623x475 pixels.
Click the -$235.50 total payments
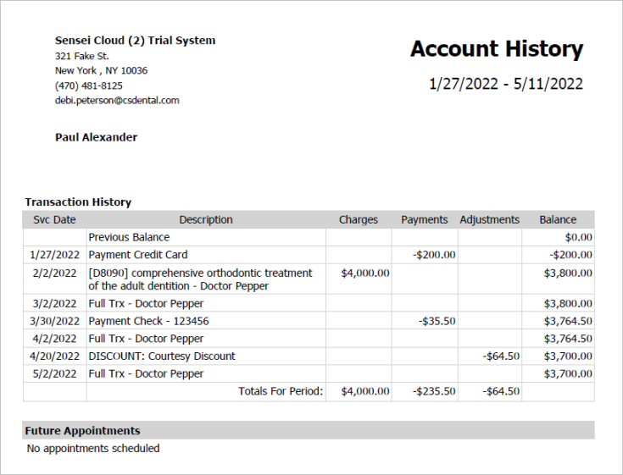434,391
